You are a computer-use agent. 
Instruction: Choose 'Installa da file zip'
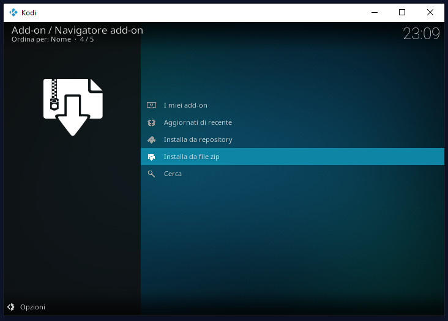293,157
